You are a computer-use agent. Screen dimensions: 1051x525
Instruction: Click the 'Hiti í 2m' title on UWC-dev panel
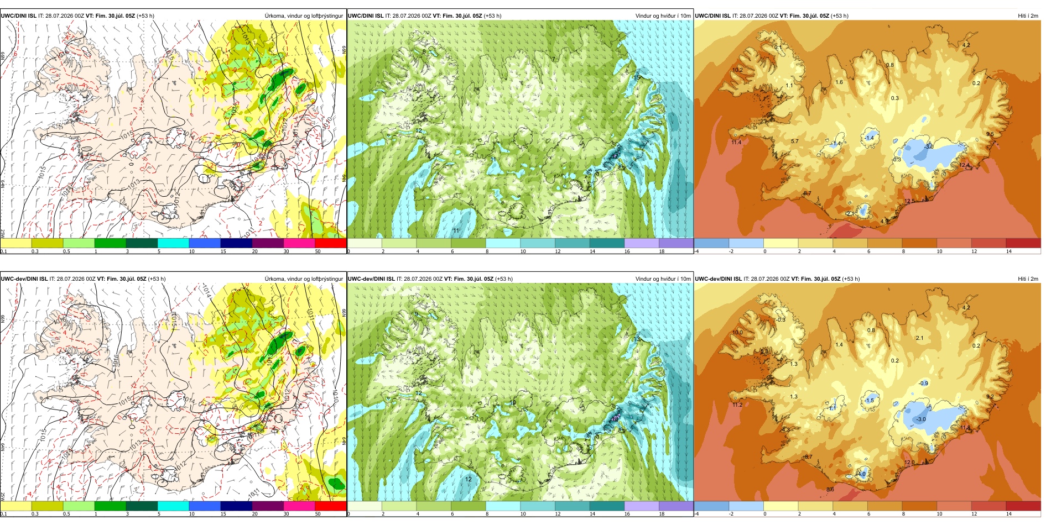[x=1028, y=279]
